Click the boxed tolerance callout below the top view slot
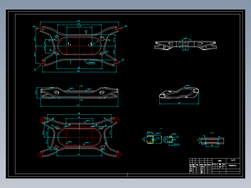This screenshot has height=188, width=251. [x=91, y=63]
